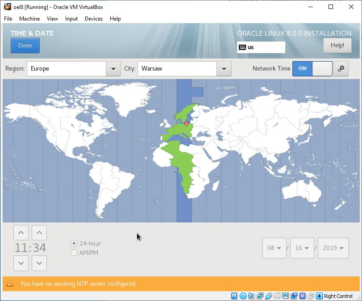Close the VirtualBox window

351,7
